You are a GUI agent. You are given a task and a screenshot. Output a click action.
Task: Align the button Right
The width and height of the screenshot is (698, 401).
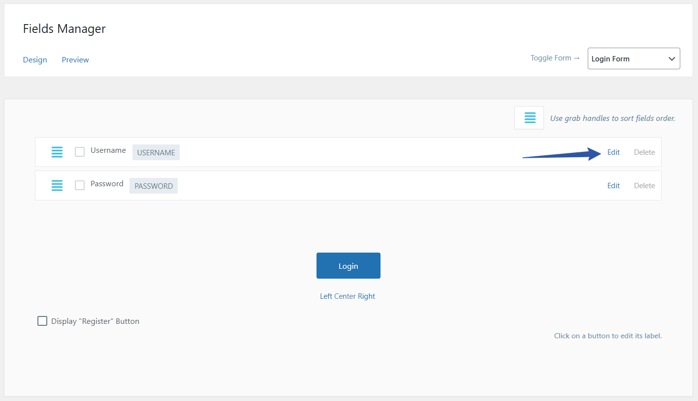pos(367,296)
